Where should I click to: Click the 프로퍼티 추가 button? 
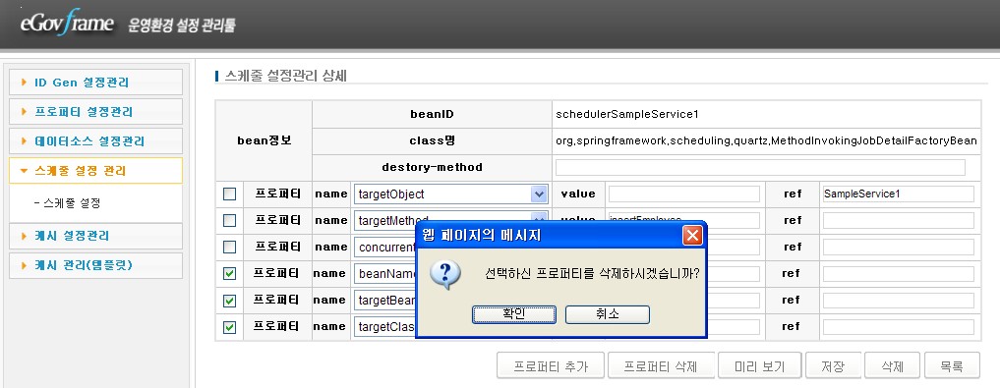coord(551,366)
